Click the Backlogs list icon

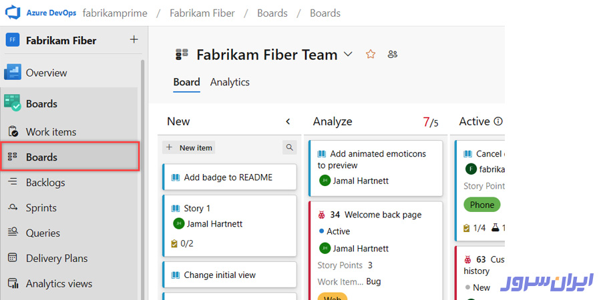pos(13,182)
